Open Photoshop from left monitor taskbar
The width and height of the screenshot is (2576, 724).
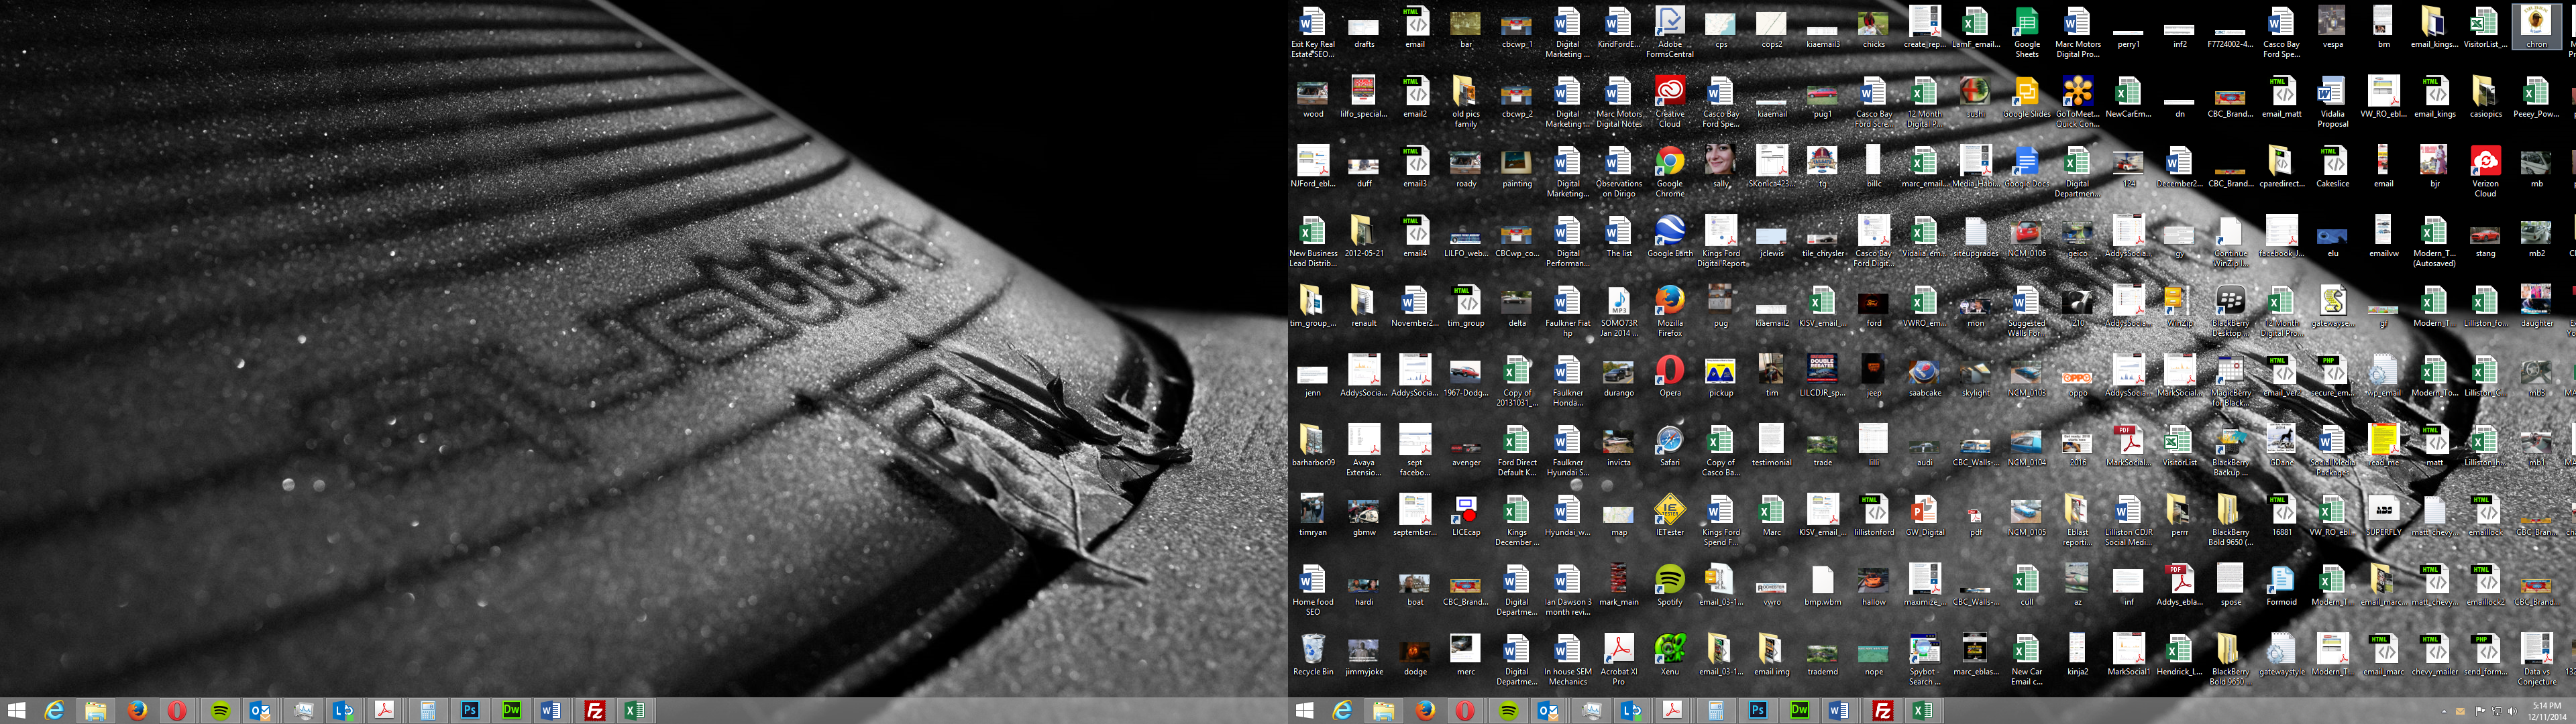[470, 711]
